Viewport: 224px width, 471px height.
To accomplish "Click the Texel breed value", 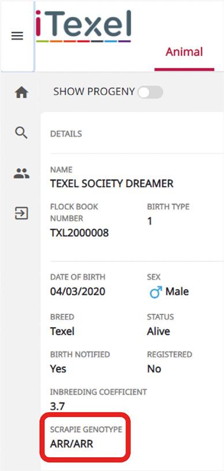I will pos(62,331).
